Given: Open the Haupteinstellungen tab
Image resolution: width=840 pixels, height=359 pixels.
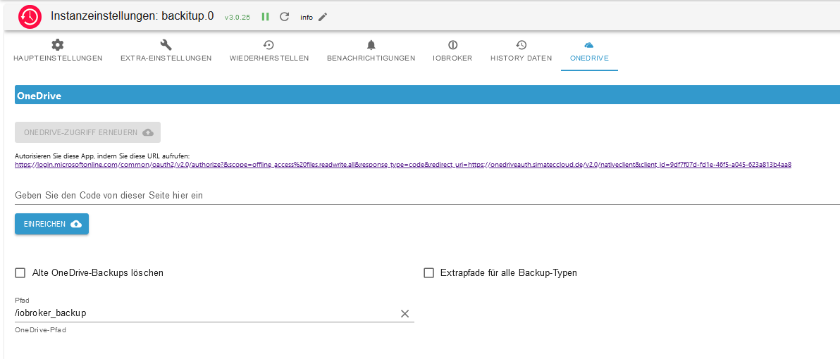Looking at the screenshot, I should (58, 51).
